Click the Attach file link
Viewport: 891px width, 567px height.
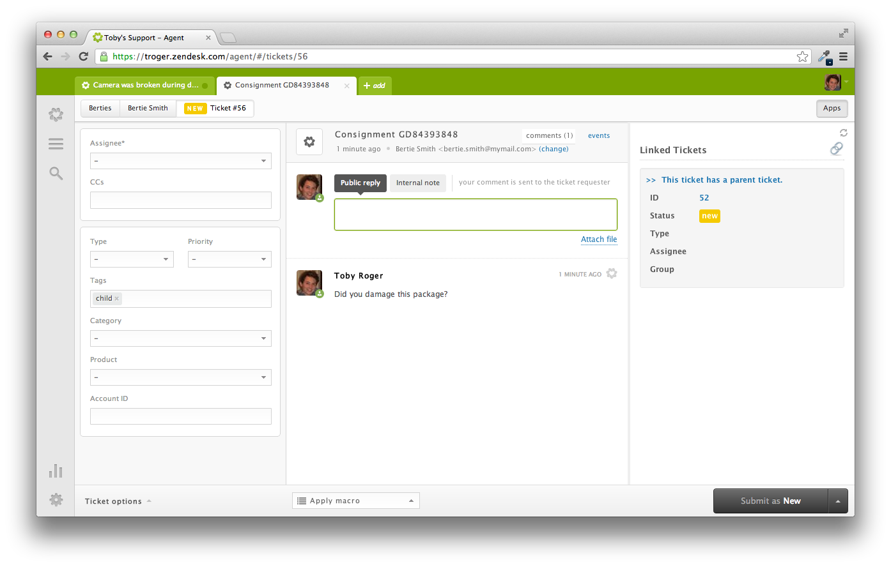tap(598, 239)
